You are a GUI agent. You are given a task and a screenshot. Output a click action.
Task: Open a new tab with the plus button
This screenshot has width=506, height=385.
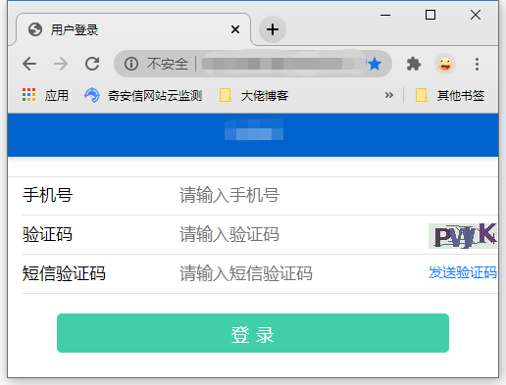[273, 29]
